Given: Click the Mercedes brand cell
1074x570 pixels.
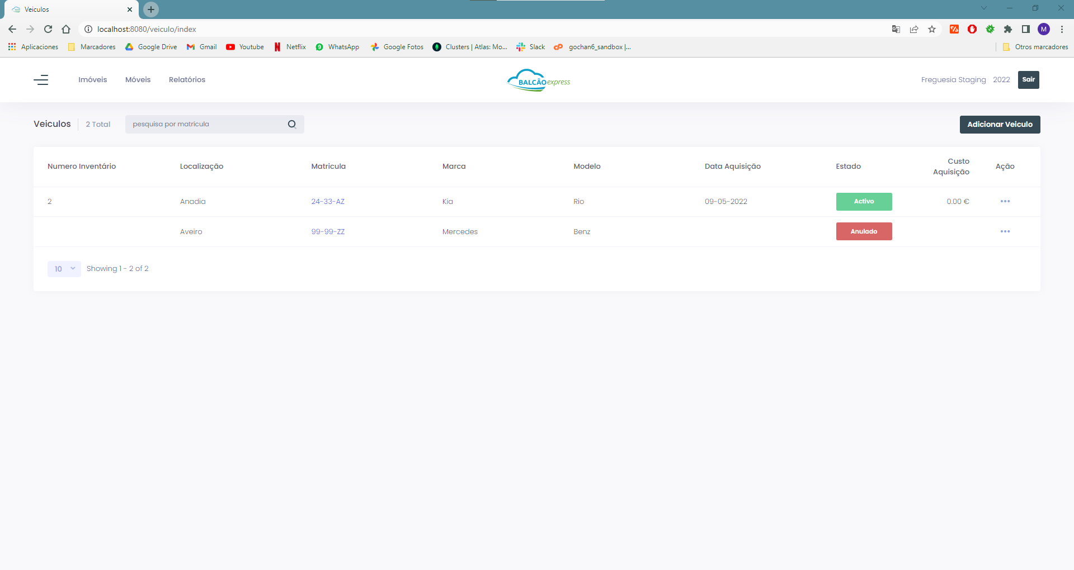Looking at the screenshot, I should click(x=460, y=231).
